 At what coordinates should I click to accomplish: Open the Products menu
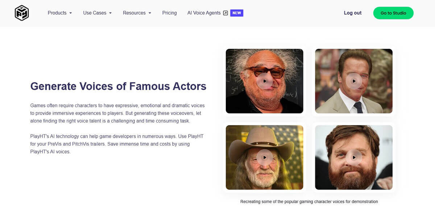pos(57,13)
